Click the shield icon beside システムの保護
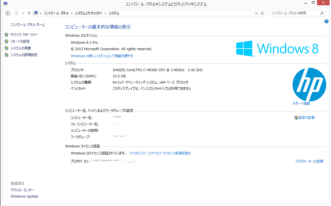This screenshot has height=206, width=331. click(6, 48)
